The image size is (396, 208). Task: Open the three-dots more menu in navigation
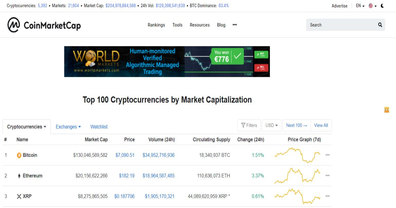235,25
